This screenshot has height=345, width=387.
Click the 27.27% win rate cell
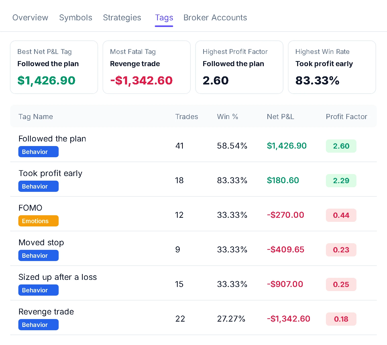tap(231, 319)
